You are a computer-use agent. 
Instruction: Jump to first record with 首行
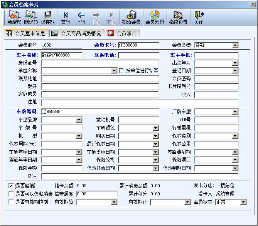pyautogui.click(x=66, y=17)
